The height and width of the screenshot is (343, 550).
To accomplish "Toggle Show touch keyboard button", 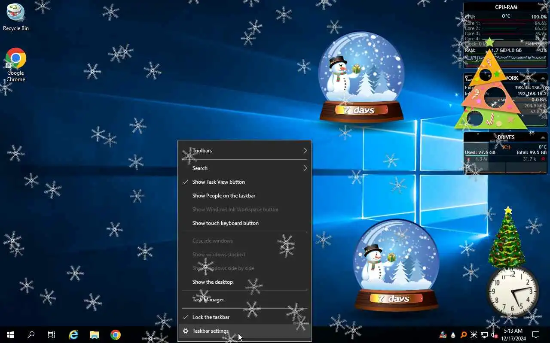I will coord(244,223).
